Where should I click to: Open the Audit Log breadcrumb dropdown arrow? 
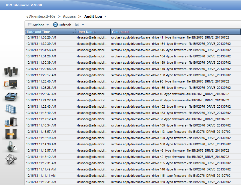105,17
